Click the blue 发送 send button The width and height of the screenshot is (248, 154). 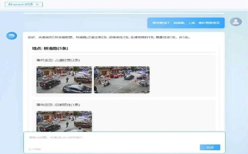click(210, 147)
